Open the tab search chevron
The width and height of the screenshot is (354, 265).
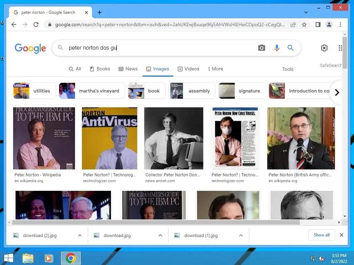pyautogui.click(x=306, y=12)
